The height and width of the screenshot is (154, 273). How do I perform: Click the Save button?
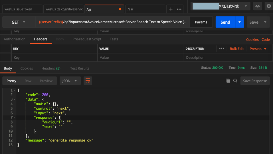[254, 22]
